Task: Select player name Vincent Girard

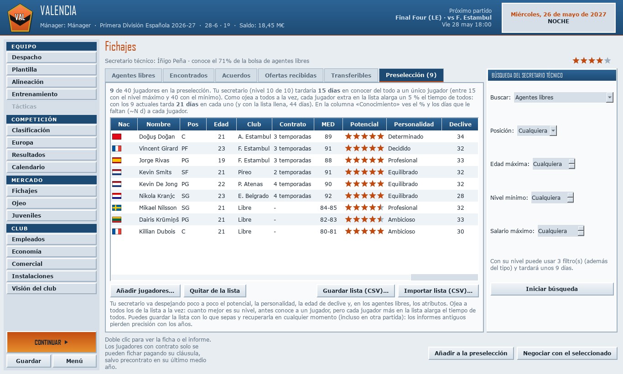Action: coord(158,148)
